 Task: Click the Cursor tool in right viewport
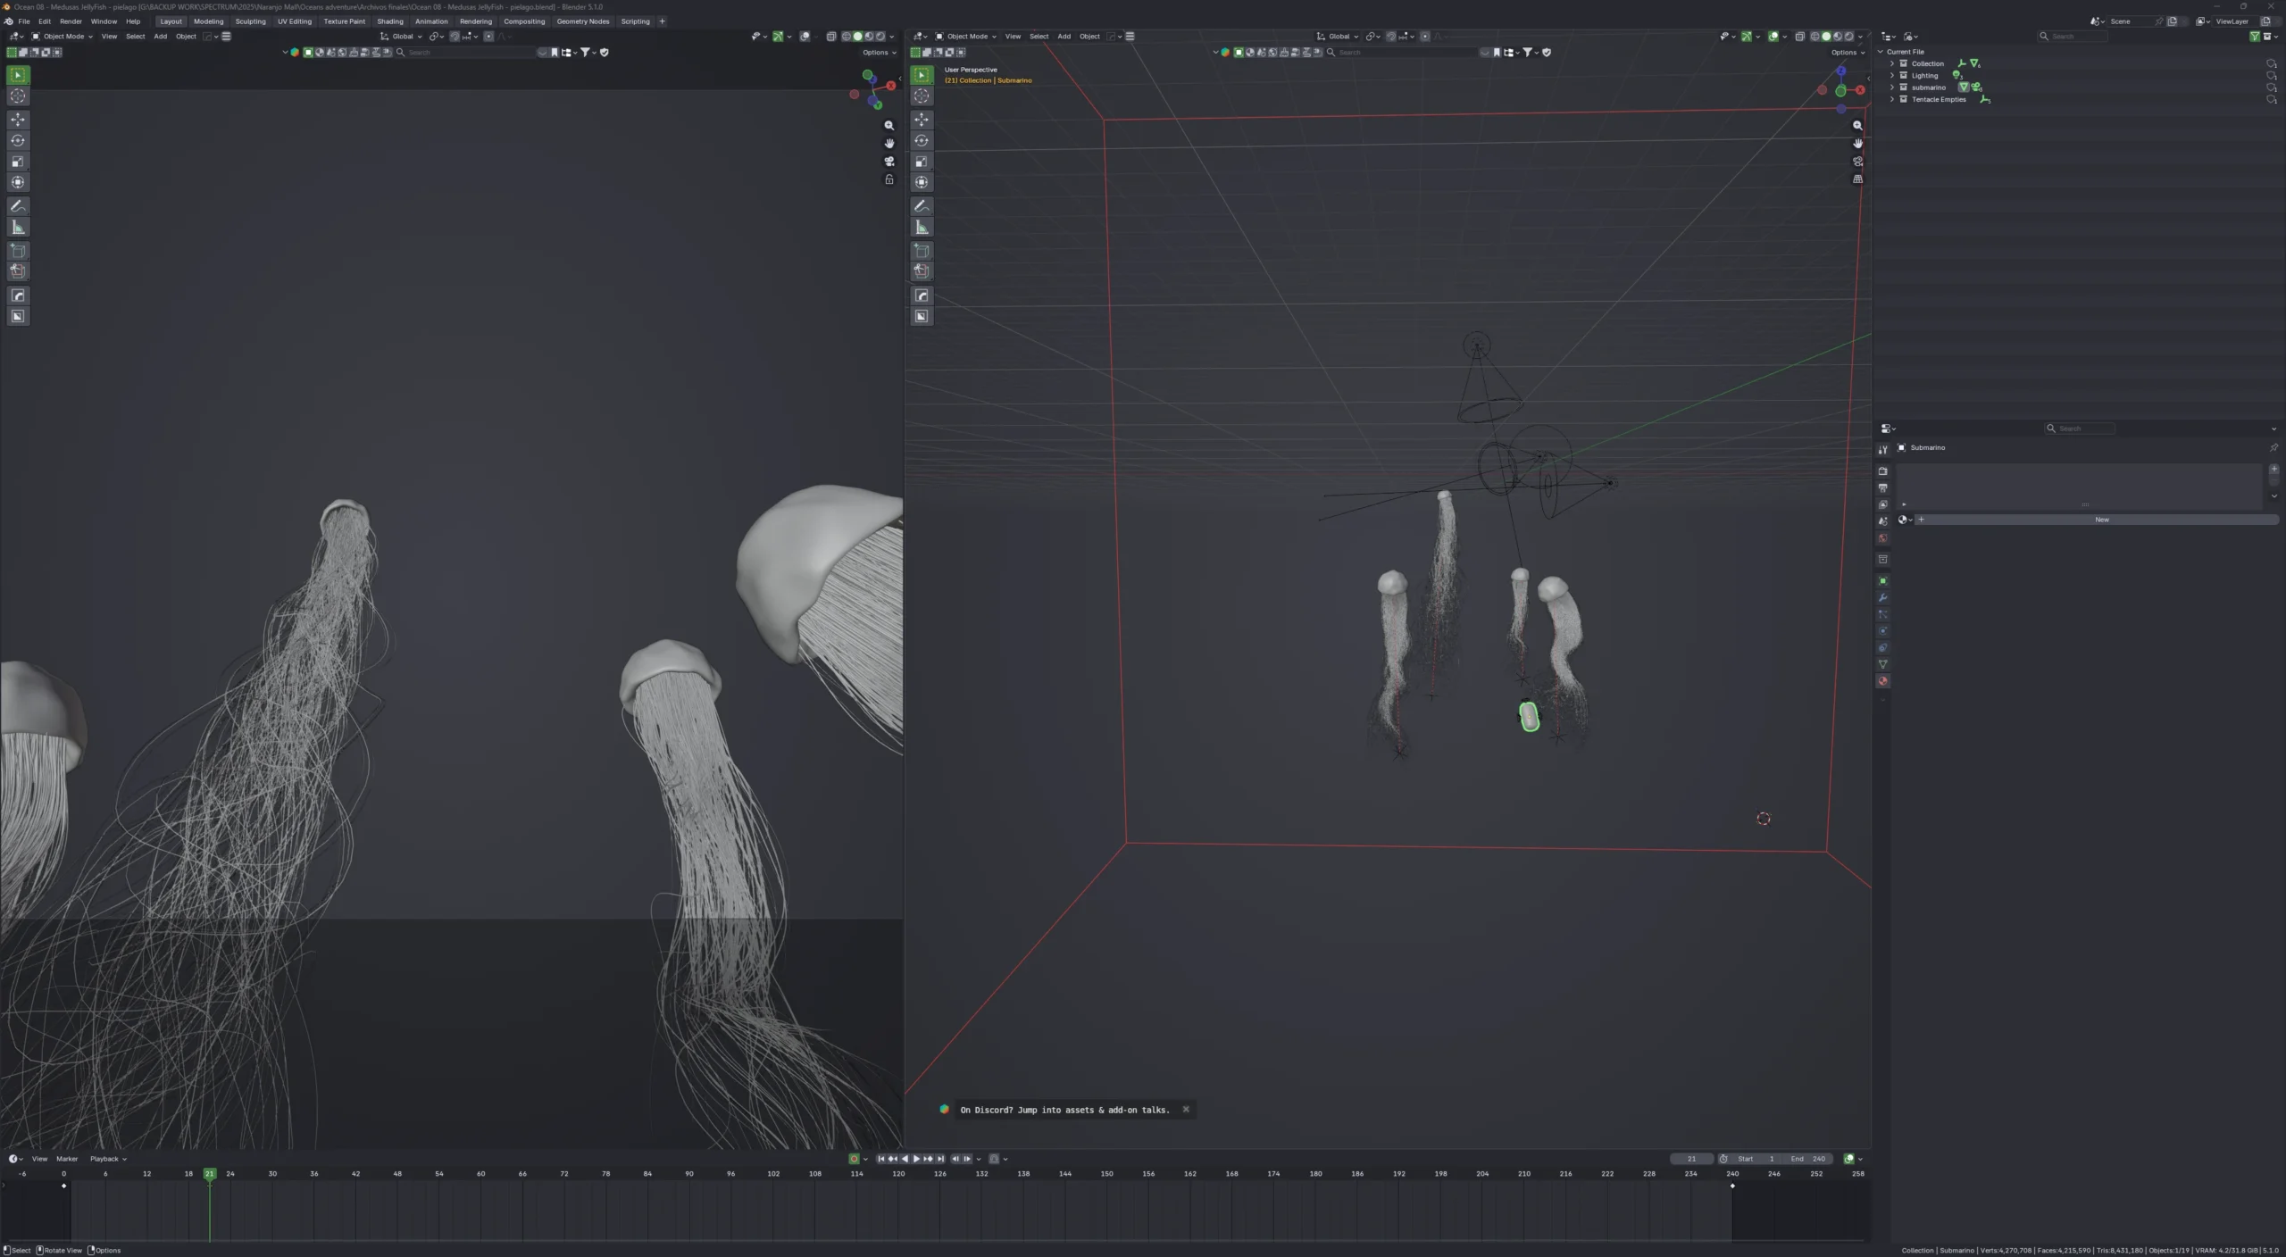[922, 96]
